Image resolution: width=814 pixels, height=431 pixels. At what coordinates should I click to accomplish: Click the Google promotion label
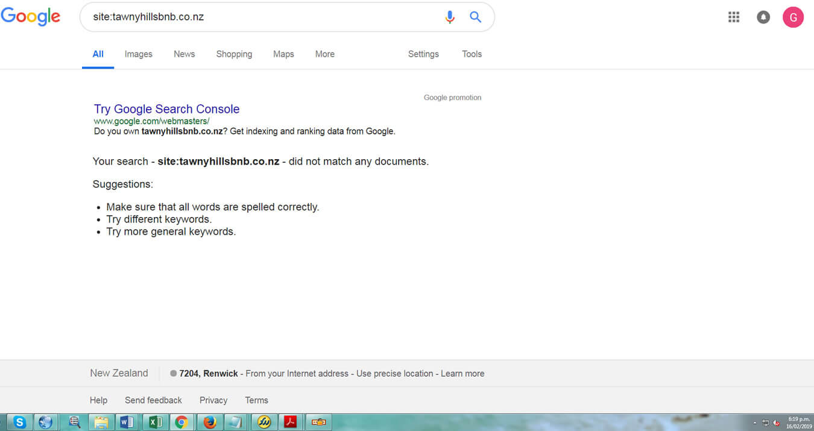(453, 98)
